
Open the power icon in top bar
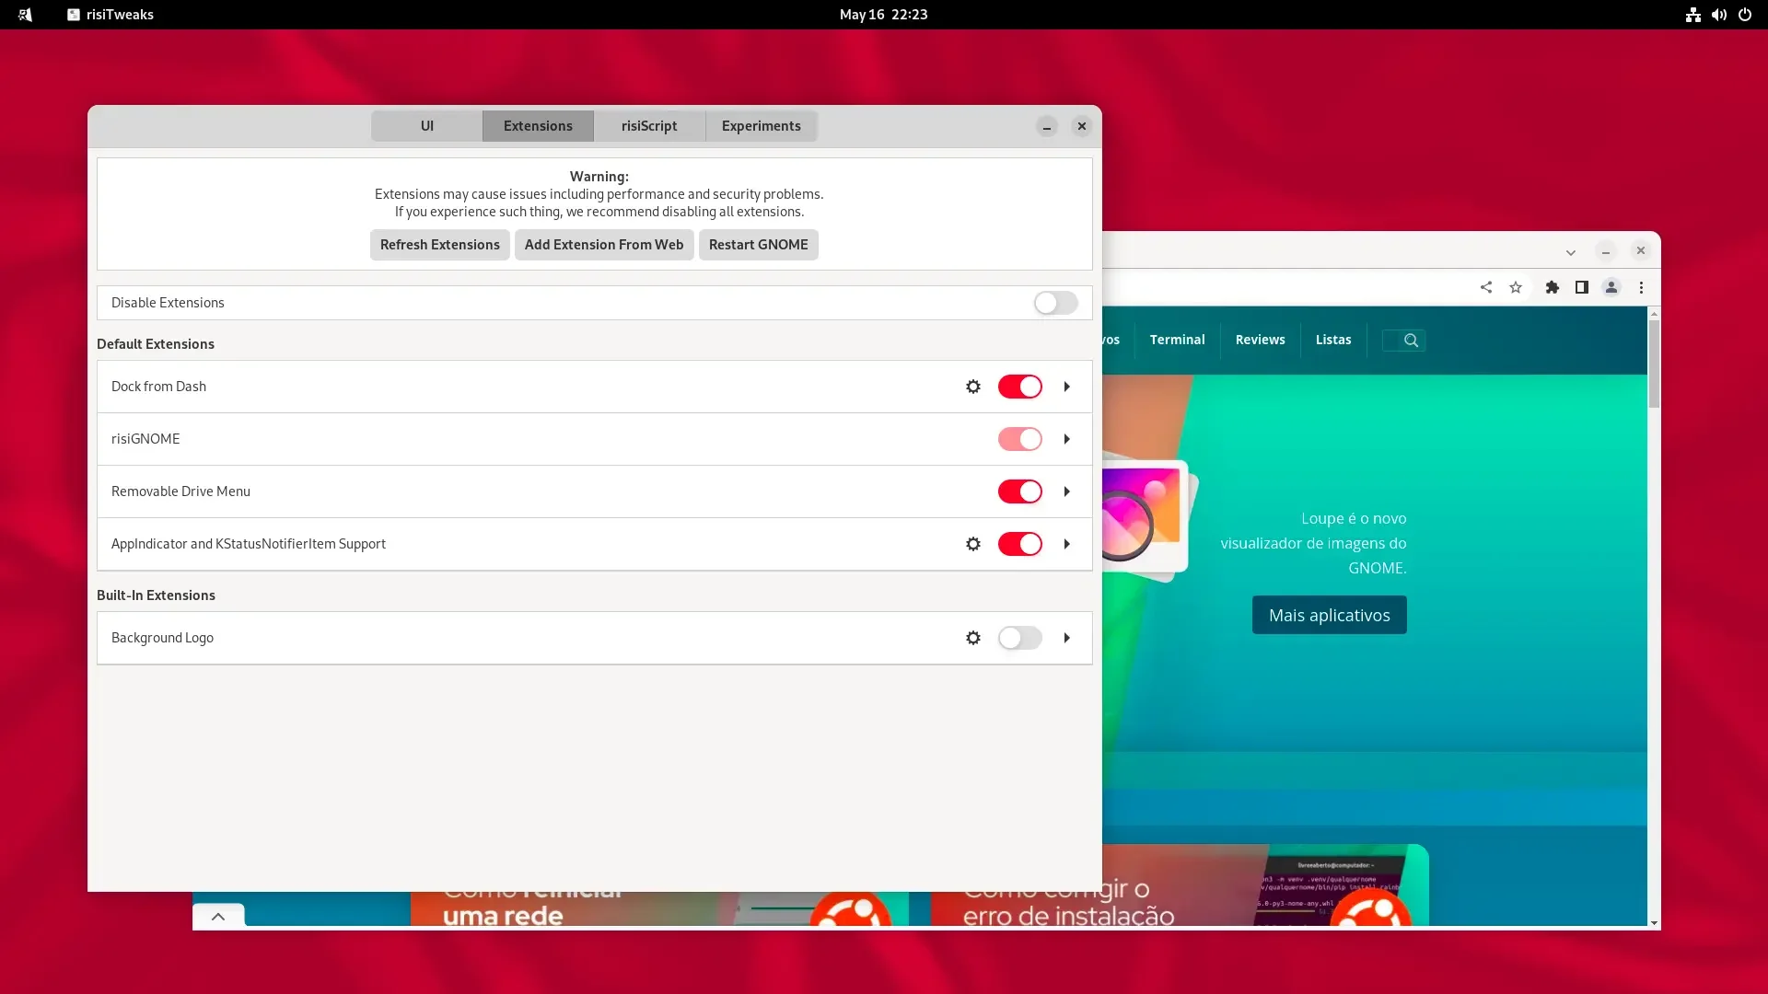pyautogui.click(x=1745, y=15)
